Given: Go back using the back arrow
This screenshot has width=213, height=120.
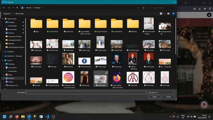Looking at the screenshot, I should [x=4, y=8].
